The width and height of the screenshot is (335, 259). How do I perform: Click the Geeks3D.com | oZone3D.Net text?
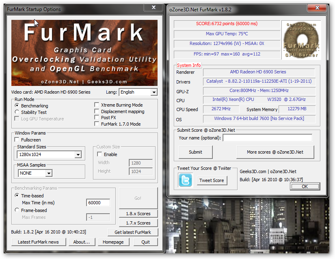point(268,171)
